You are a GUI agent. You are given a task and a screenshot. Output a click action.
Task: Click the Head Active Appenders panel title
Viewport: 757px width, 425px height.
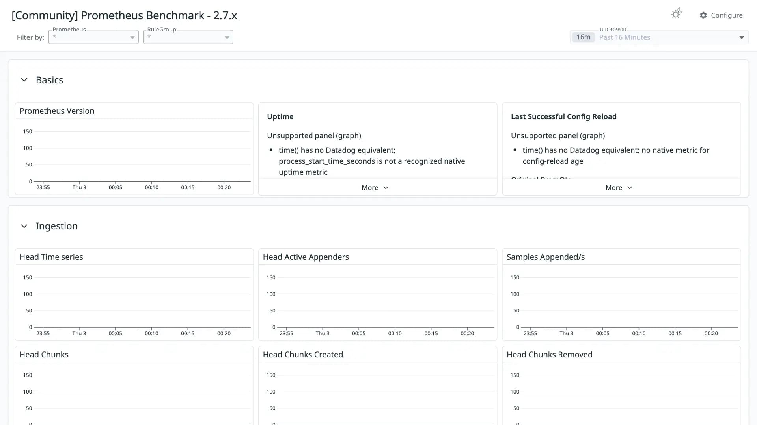(x=306, y=257)
